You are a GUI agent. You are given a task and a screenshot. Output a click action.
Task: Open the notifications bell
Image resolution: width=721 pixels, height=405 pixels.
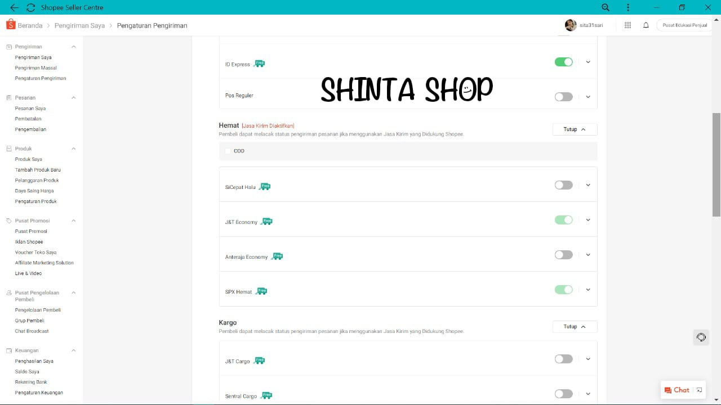[646, 25]
